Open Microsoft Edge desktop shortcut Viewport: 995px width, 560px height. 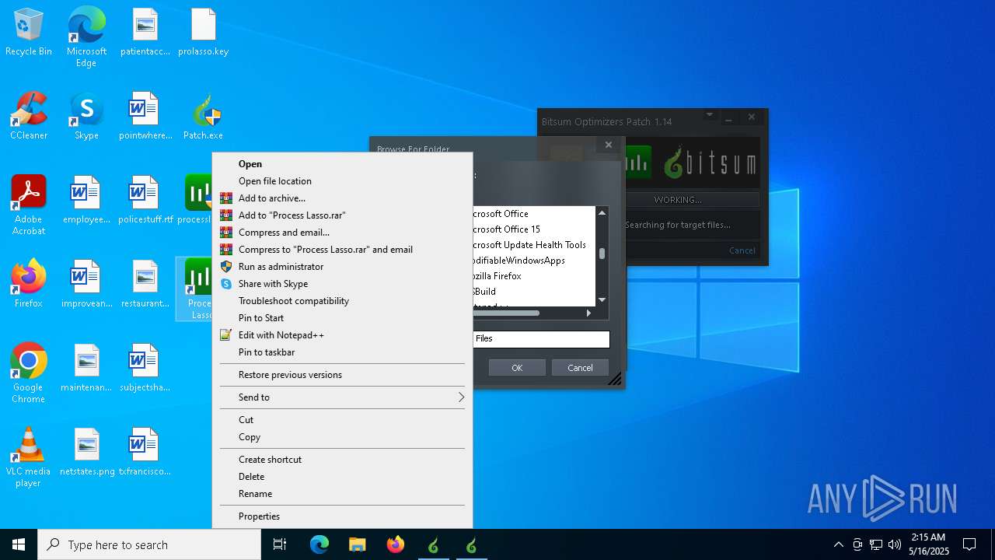click(86, 37)
